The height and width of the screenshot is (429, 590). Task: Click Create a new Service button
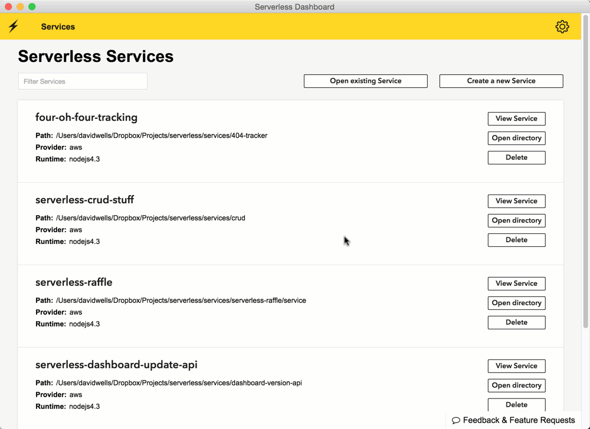[x=501, y=81]
